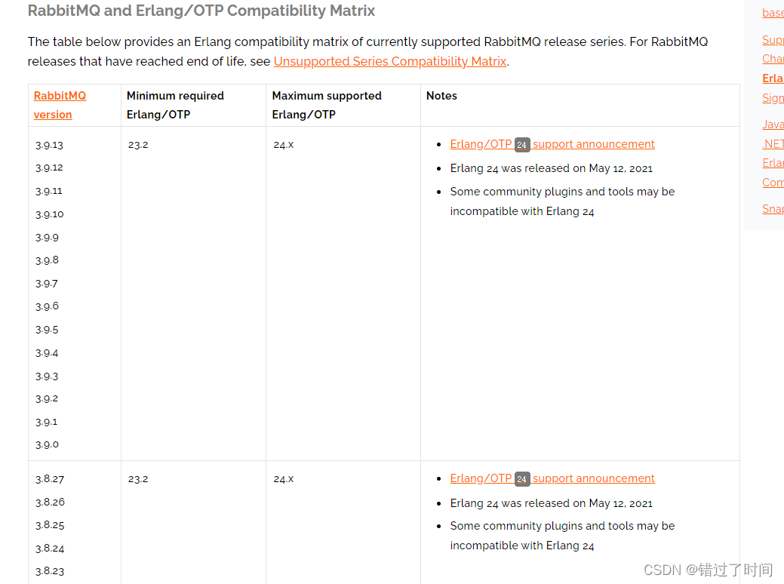
Task: Open first Erlang/OTP 24 support announcement link
Action: 552,144
